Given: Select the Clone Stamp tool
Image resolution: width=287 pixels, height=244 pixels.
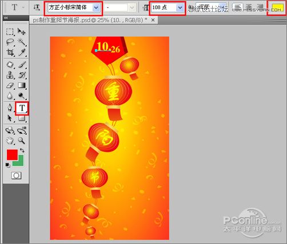Looking at the screenshot, I should point(10,75).
